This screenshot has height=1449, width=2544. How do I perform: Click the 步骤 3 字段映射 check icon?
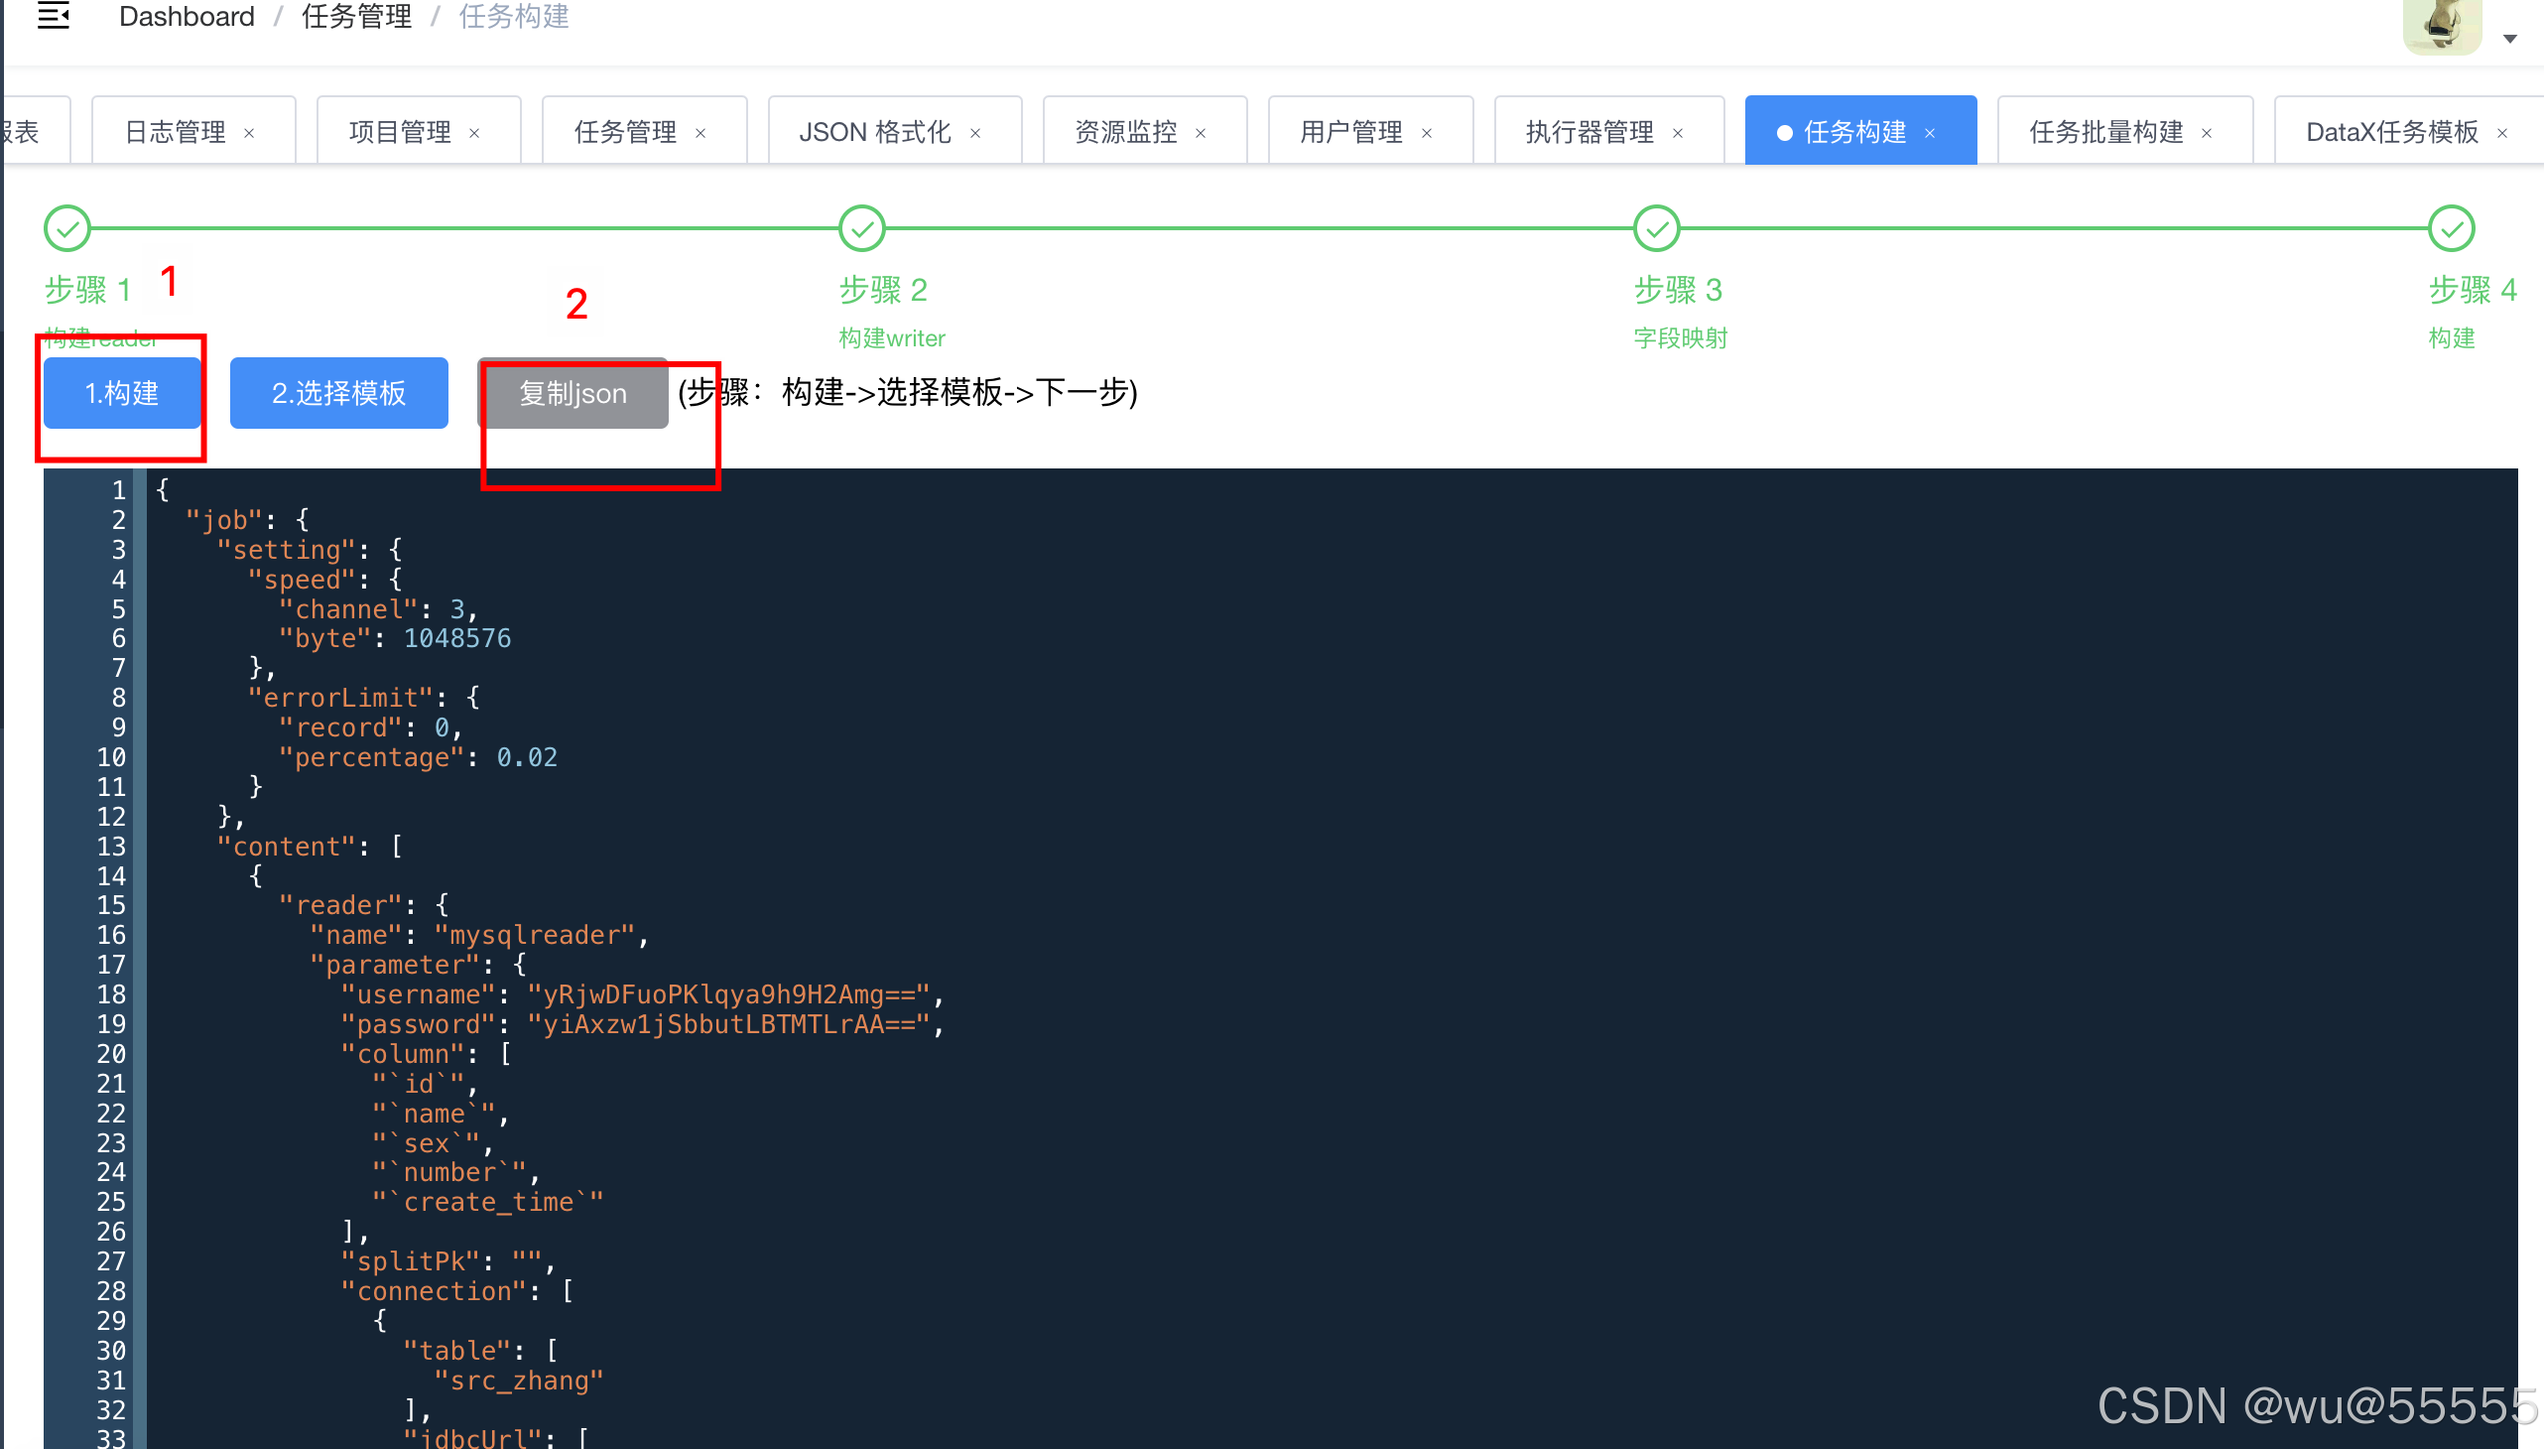click(x=1657, y=229)
